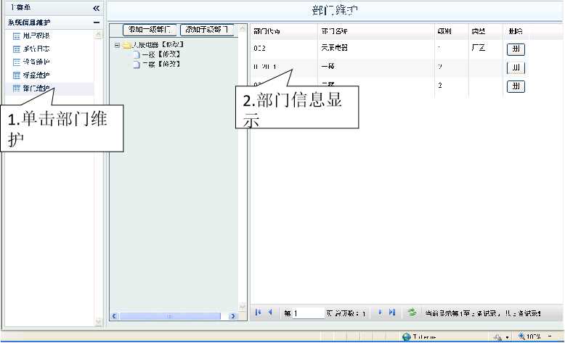565x343 pixels.
Task: Click the 一楼 name cell in the table
Action: click(x=328, y=66)
